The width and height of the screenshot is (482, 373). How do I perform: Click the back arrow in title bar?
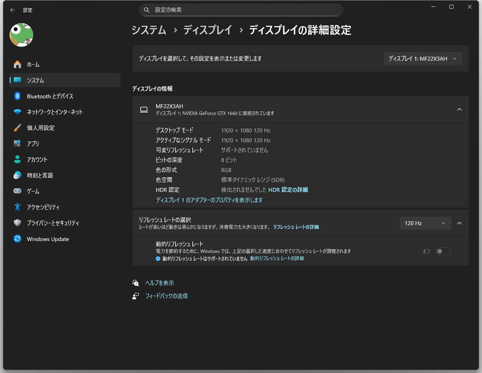pos(13,10)
